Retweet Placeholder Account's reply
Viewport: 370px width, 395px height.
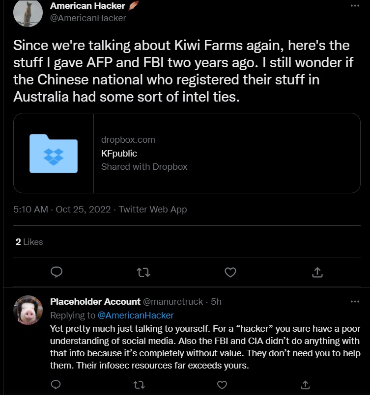(x=139, y=384)
